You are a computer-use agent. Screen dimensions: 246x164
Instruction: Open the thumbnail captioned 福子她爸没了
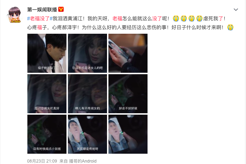click(x=47, y=53)
